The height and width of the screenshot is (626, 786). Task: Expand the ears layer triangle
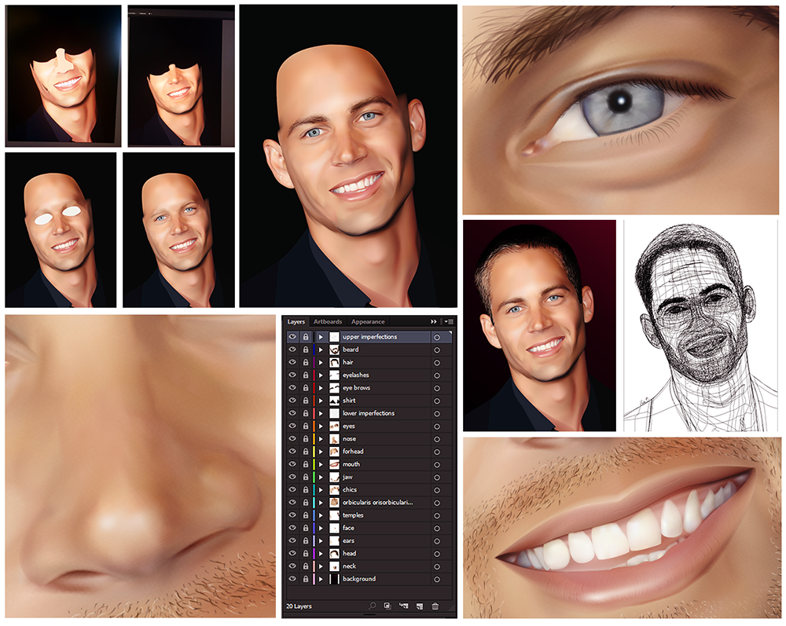[321, 540]
